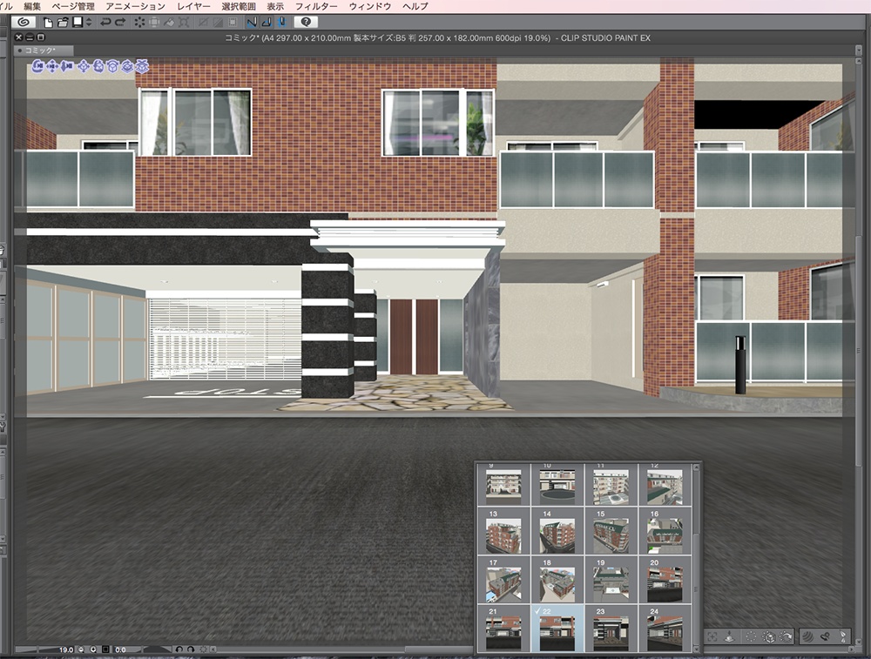This screenshot has width=871, height=659.
Task: Save the comic with the Save icon
Action: point(78,23)
